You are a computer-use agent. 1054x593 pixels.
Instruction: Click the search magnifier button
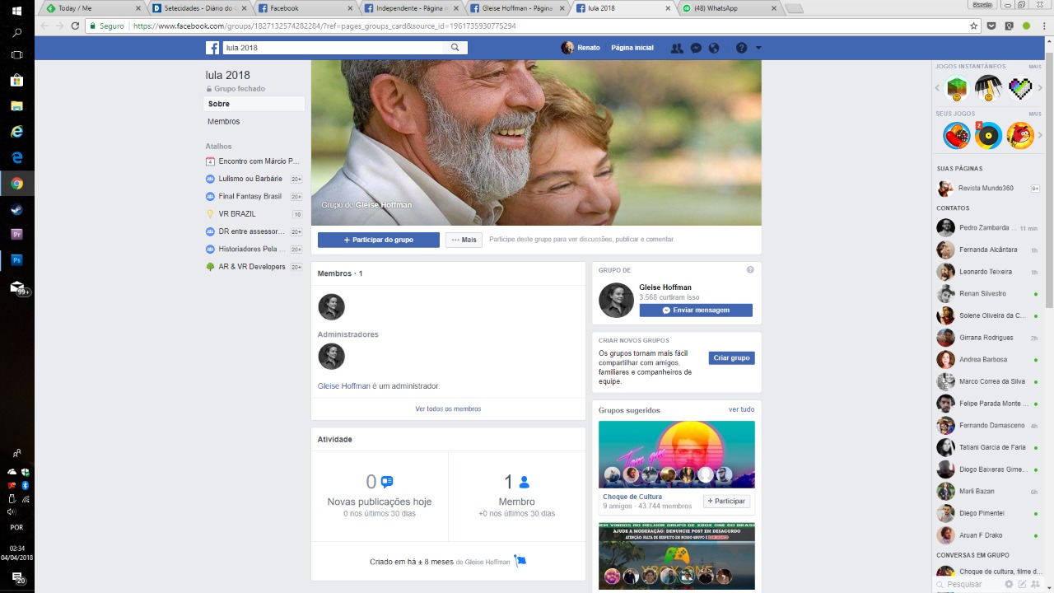(455, 48)
